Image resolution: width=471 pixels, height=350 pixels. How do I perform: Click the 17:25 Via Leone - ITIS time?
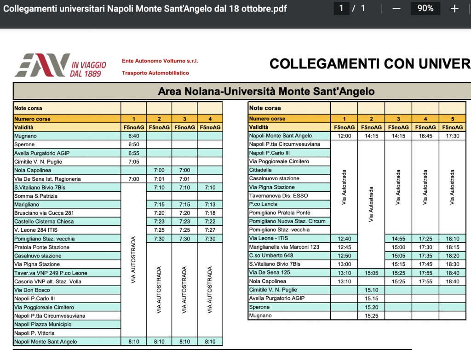425,239
